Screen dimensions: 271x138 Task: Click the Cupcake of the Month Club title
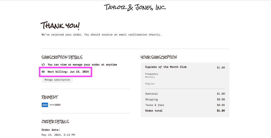click(166, 67)
